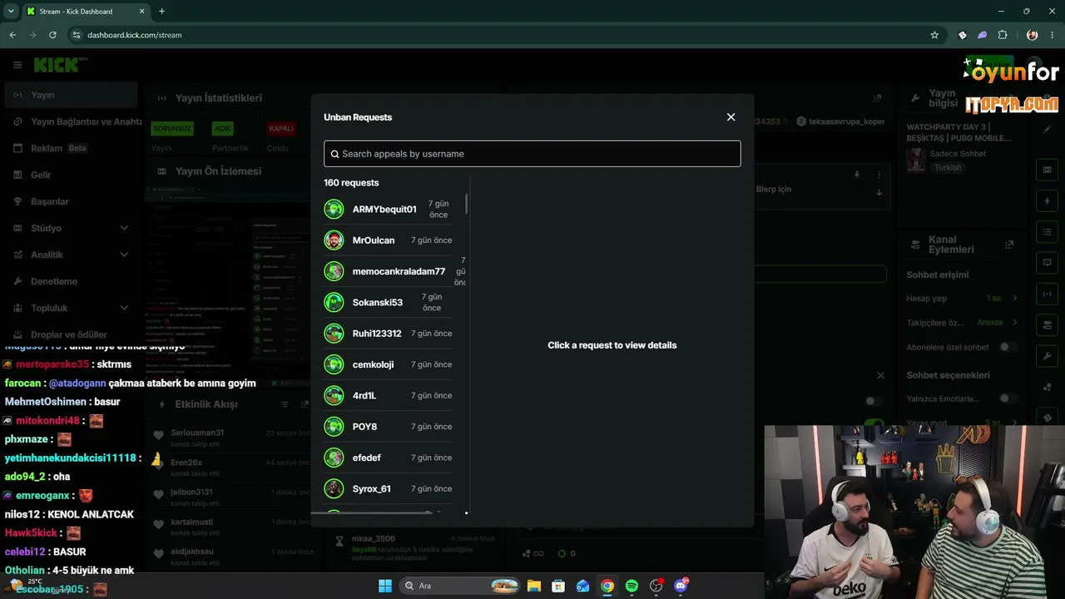The width and height of the screenshot is (1065, 599).
Task: Click Eren26x in the activity feed
Action: tap(186, 463)
